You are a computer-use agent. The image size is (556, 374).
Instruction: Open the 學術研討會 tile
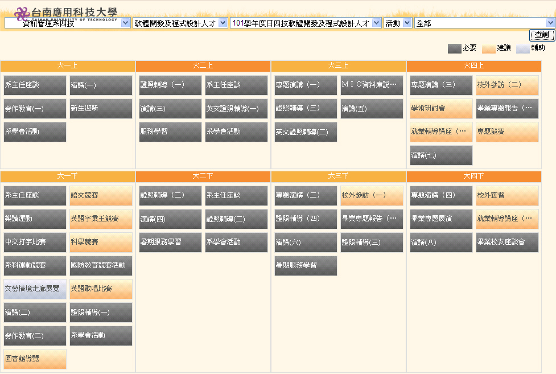pyautogui.click(x=441, y=109)
